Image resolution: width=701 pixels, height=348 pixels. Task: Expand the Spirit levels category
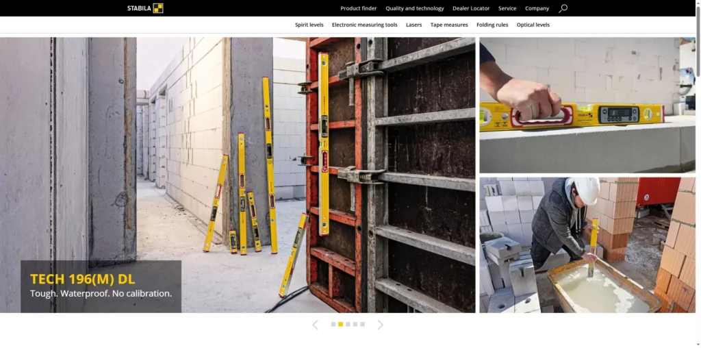pos(309,25)
